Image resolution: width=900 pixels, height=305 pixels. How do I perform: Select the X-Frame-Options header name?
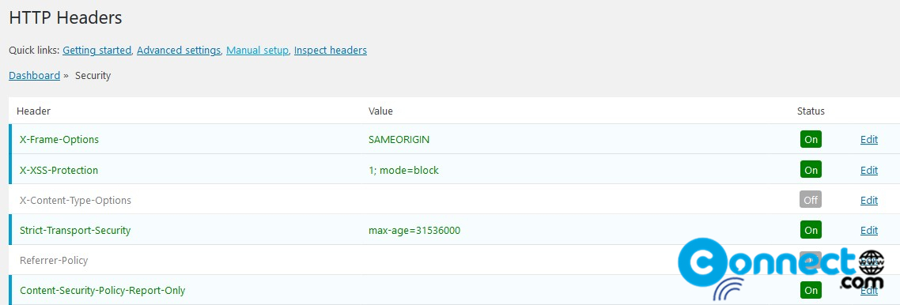point(59,139)
